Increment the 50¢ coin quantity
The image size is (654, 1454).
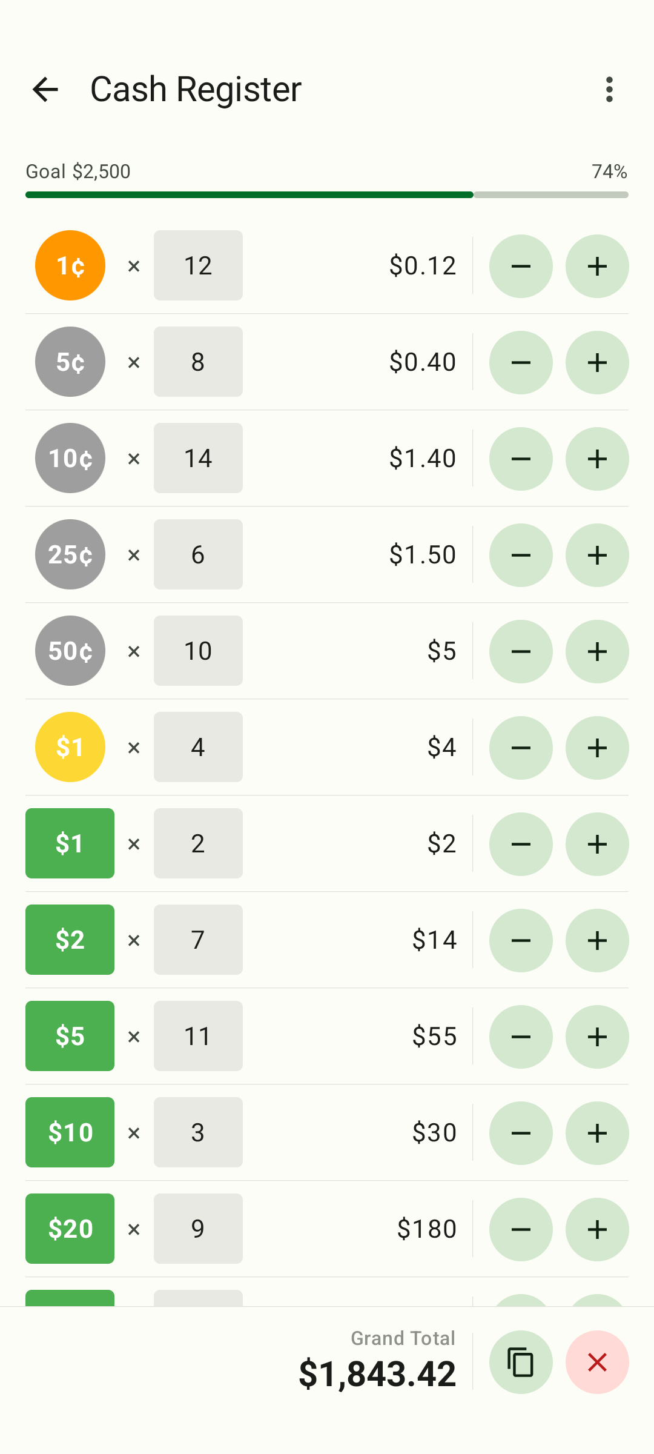click(597, 651)
